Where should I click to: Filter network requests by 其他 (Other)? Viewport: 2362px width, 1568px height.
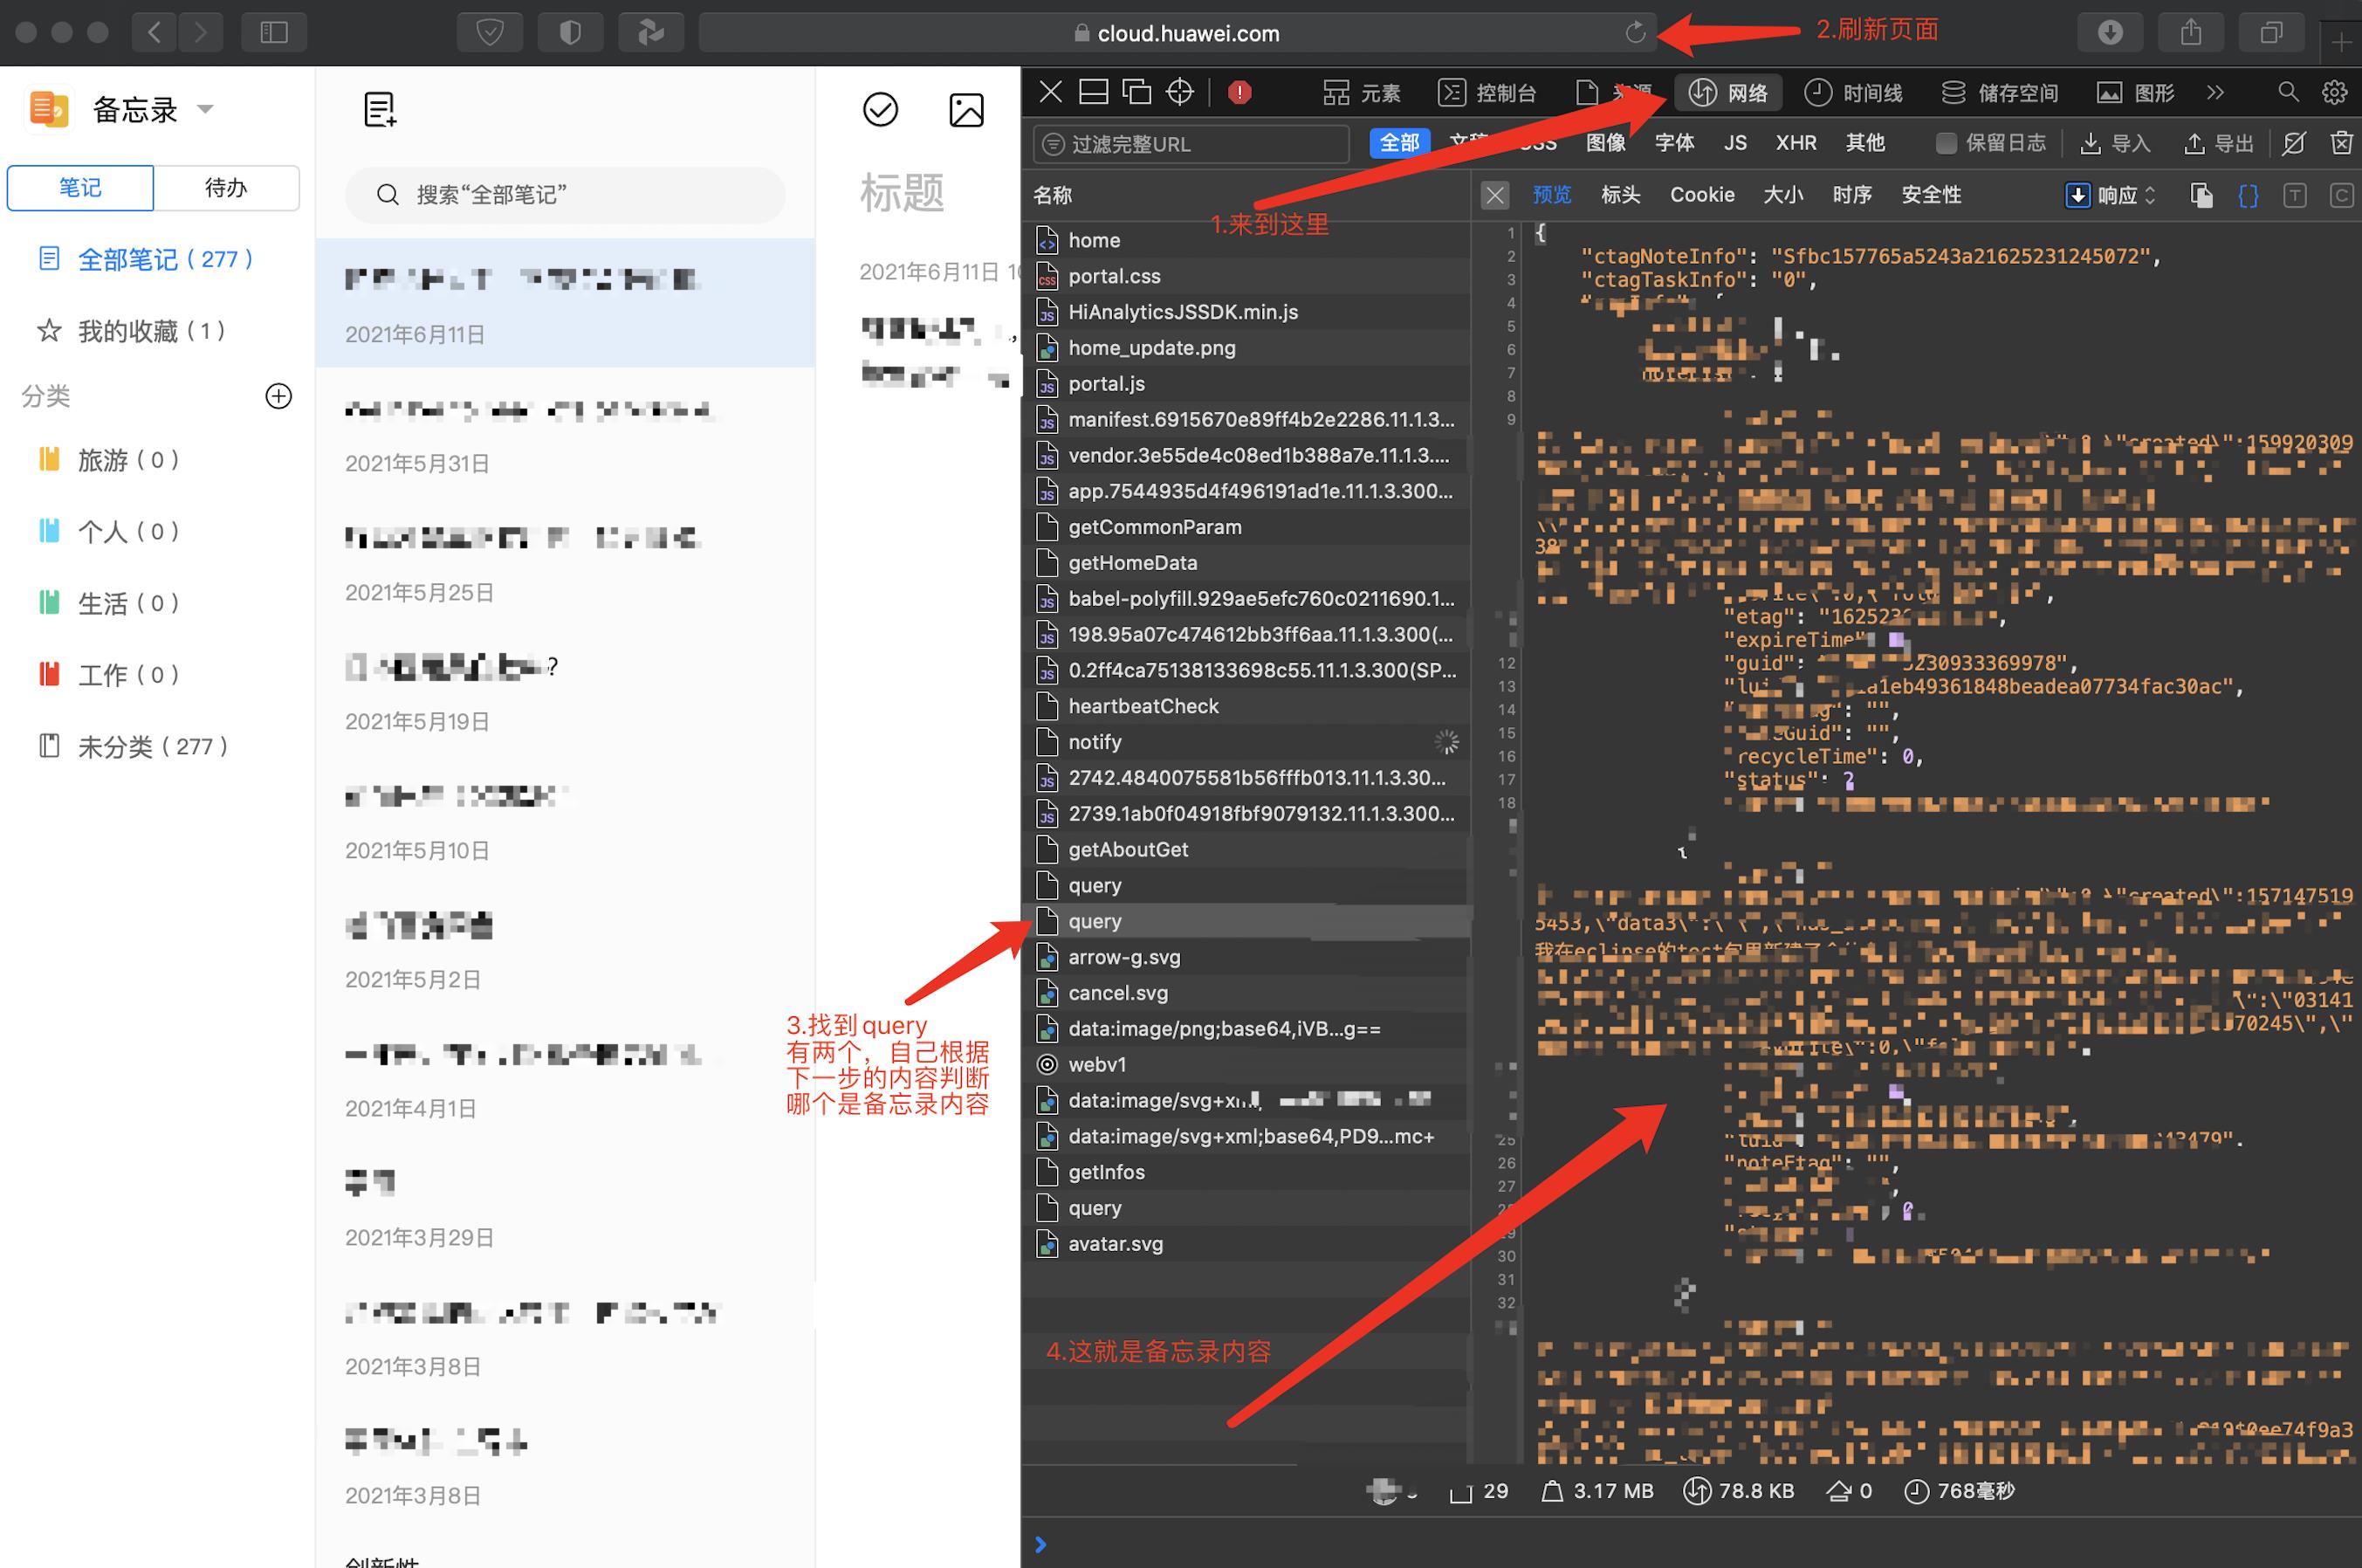pos(1864,143)
